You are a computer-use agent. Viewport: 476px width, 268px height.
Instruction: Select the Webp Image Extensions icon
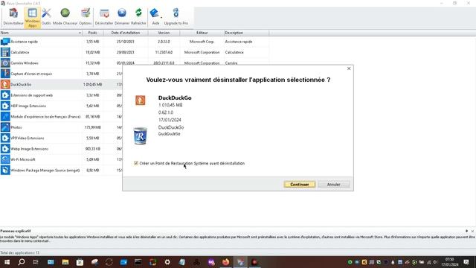(5, 149)
